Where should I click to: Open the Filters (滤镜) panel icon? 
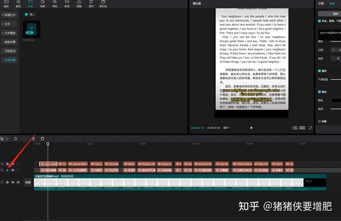tap(79, 4)
